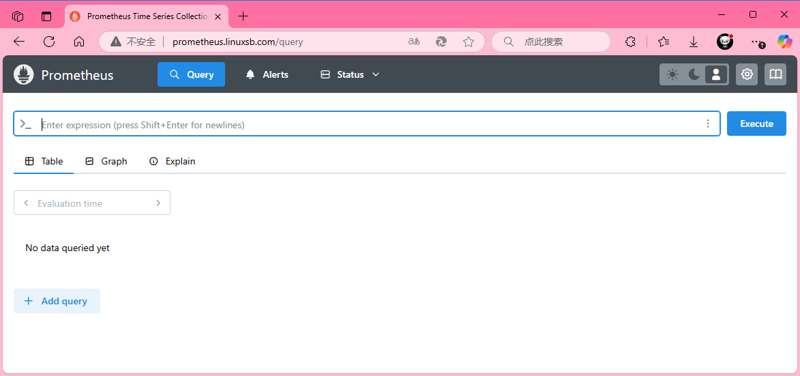Open read aloud/translate icon in address bar
Screen dimensions: 800x376
(414, 42)
